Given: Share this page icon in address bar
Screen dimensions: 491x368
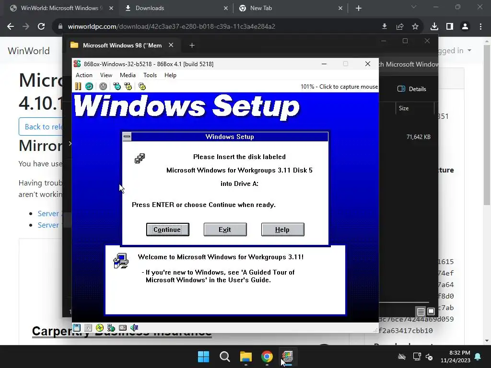Looking at the screenshot, I should coord(400,26).
